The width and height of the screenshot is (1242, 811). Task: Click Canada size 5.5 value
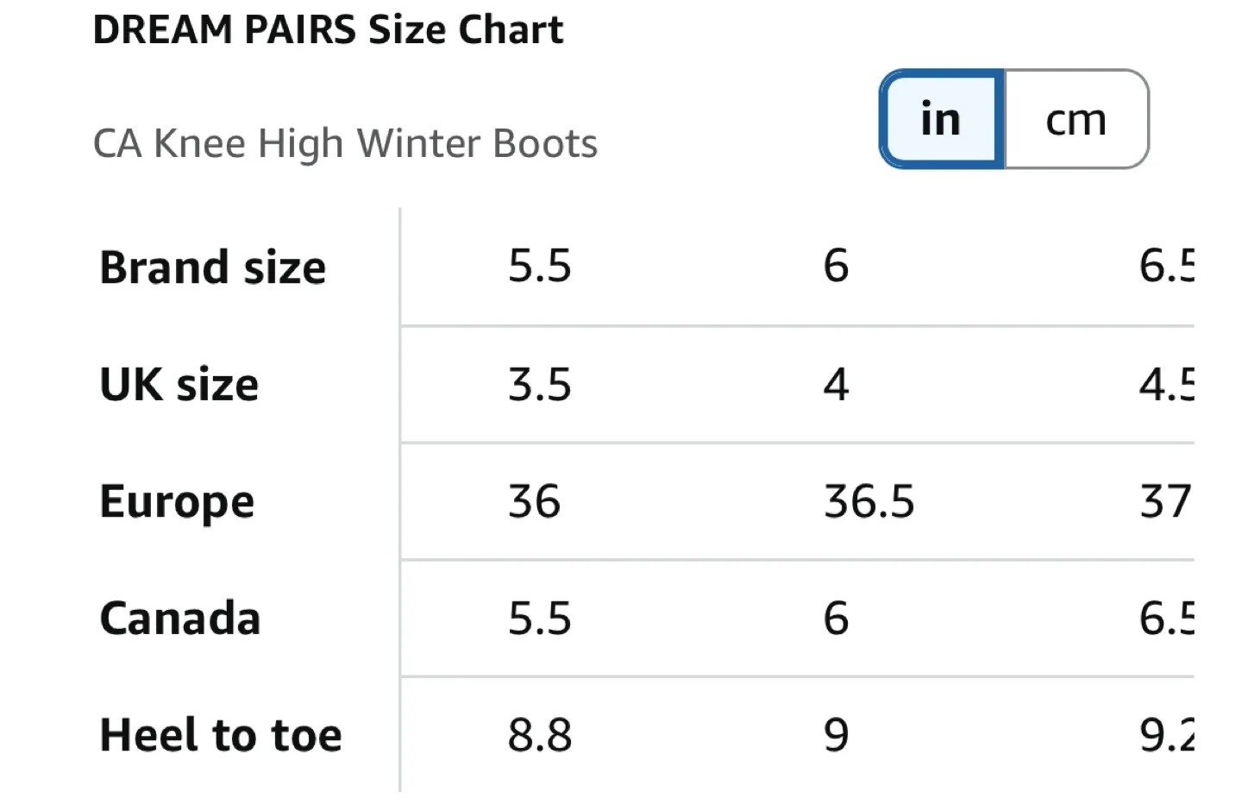pos(540,618)
